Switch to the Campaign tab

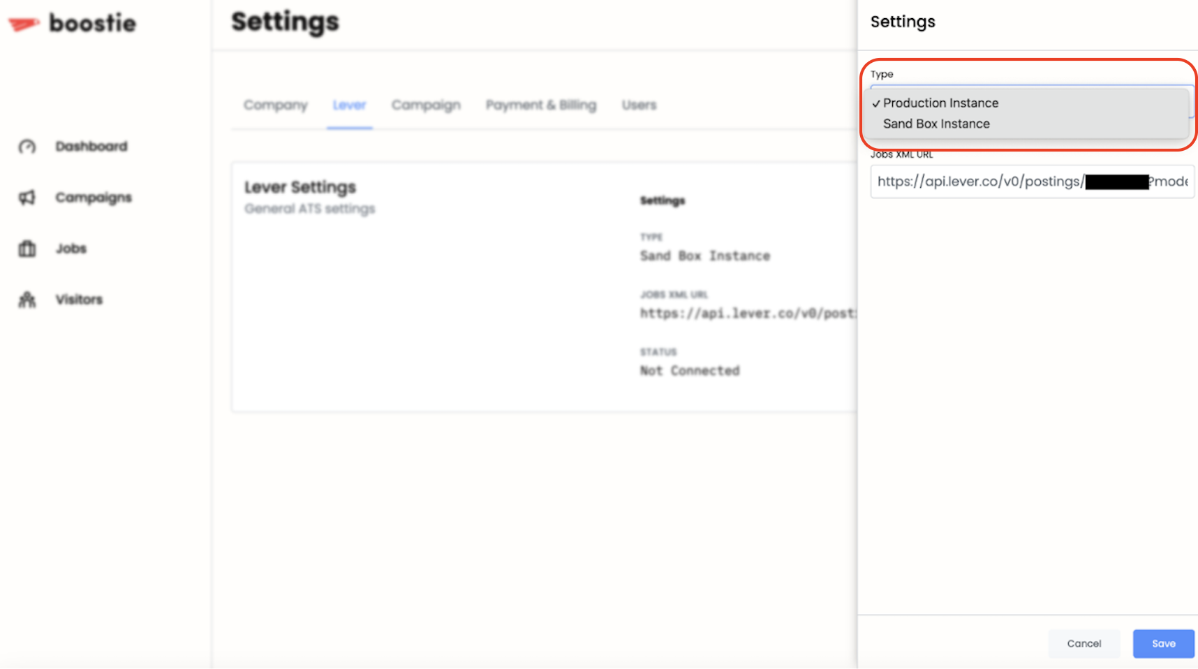coord(426,105)
